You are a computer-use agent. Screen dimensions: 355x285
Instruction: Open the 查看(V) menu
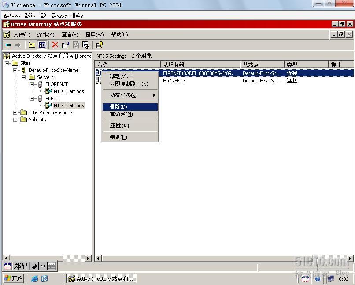pyautogui.click(x=70, y=34)
